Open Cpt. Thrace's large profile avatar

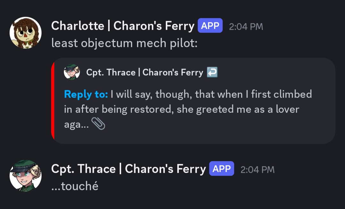(x=26, y=176)
